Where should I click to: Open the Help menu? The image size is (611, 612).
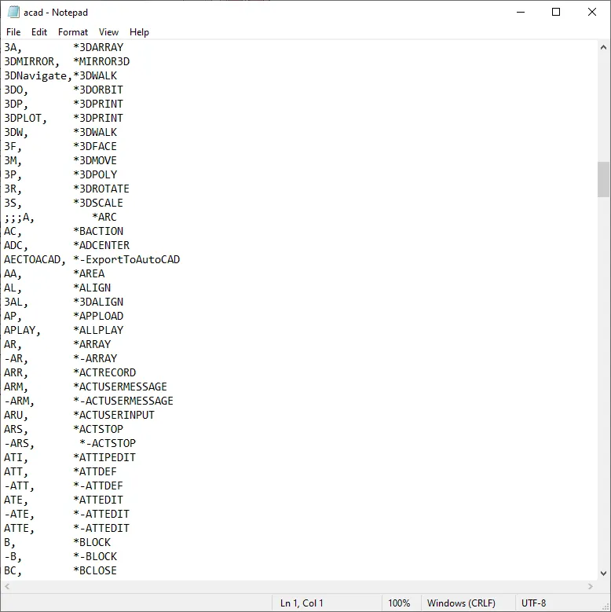tap(139, 32)
